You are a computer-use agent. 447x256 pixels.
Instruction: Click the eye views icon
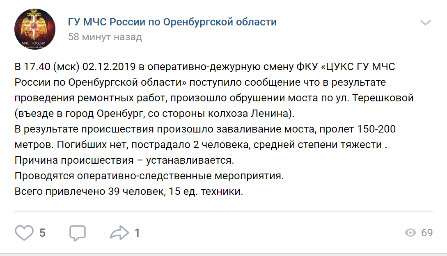[x=410, y=233]
